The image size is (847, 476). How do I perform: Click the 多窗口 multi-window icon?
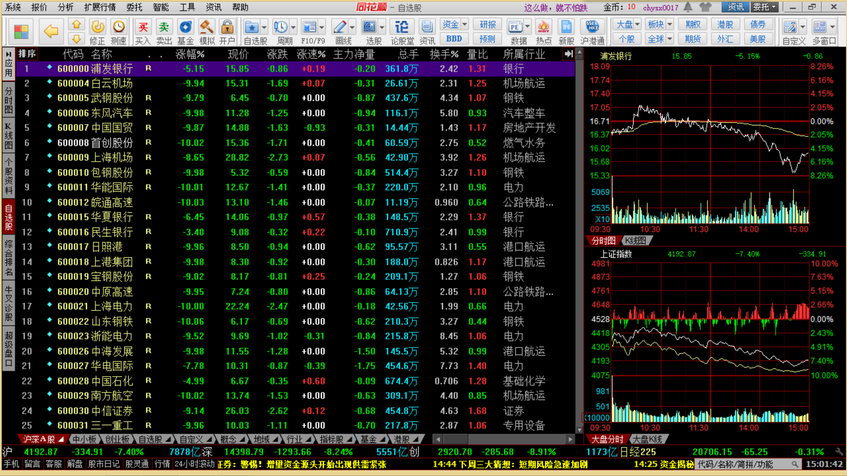(820, 28)
